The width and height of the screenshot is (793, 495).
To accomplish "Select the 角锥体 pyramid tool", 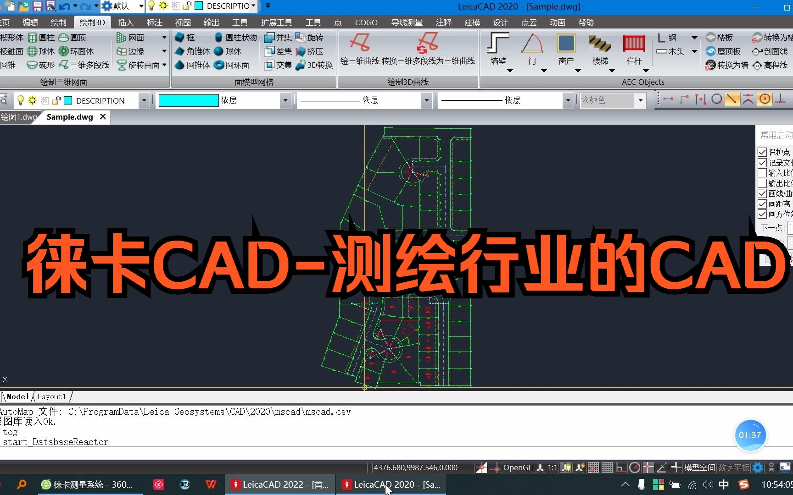I will click(x=193, y=51).
